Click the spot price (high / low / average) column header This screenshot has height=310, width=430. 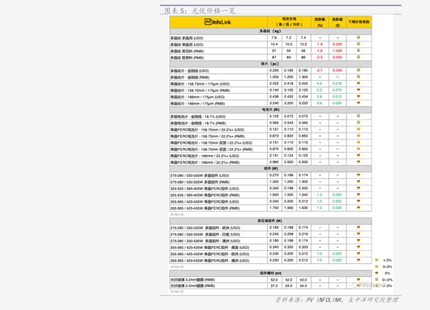[289, 22]
